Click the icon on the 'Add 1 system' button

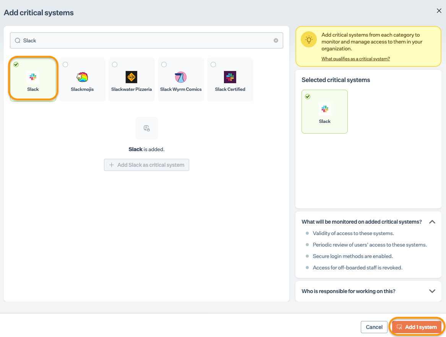[399, 327]
